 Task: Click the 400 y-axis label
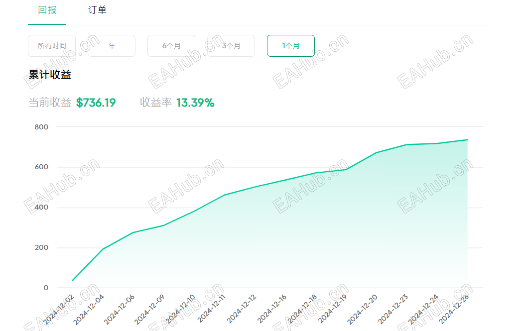click(41, 208)
